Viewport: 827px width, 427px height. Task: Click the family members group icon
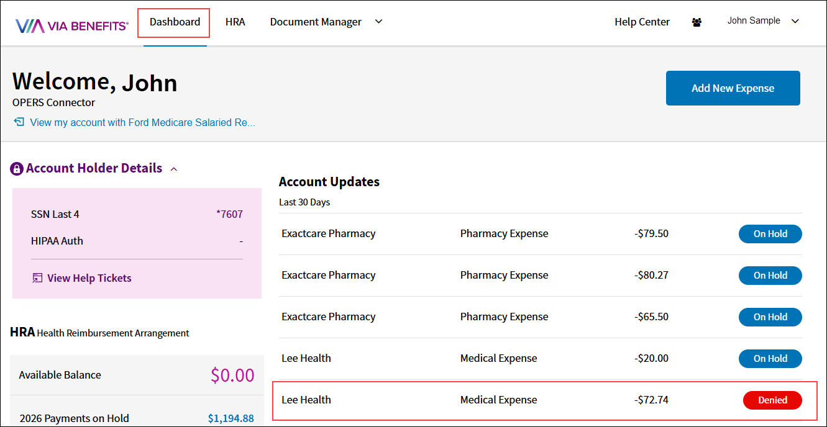click(697, 22)
